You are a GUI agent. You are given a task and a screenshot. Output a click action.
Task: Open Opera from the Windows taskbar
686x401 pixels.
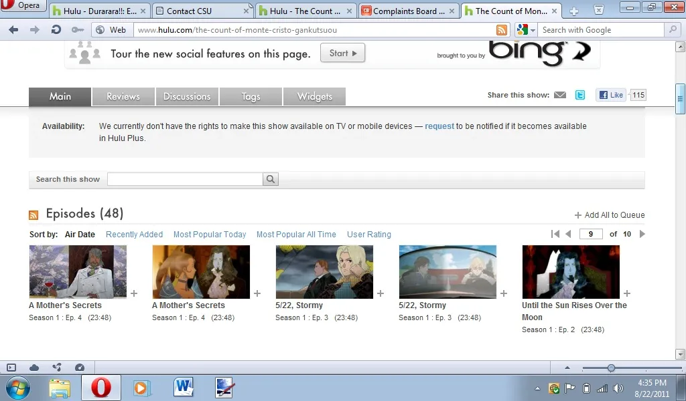100,388
